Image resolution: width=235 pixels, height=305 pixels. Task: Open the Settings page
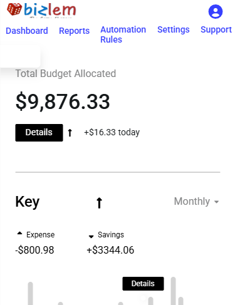[174, 29]
